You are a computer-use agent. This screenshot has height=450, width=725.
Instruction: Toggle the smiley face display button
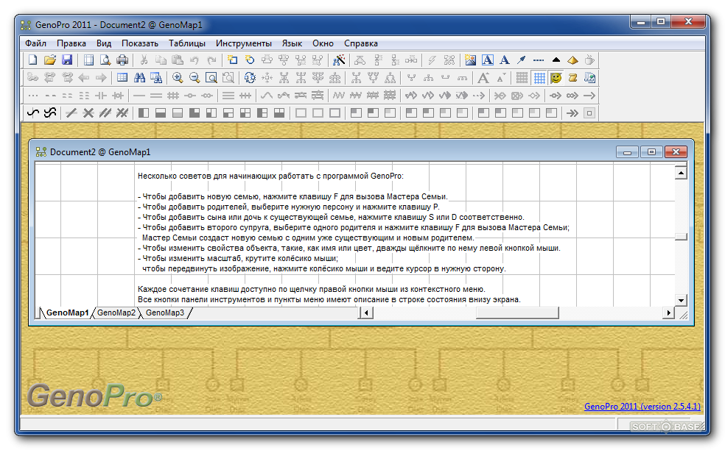point(556,78)
